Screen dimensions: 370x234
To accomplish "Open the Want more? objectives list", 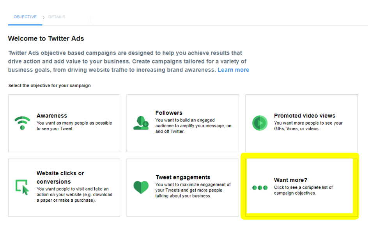I will pos(290,180).
